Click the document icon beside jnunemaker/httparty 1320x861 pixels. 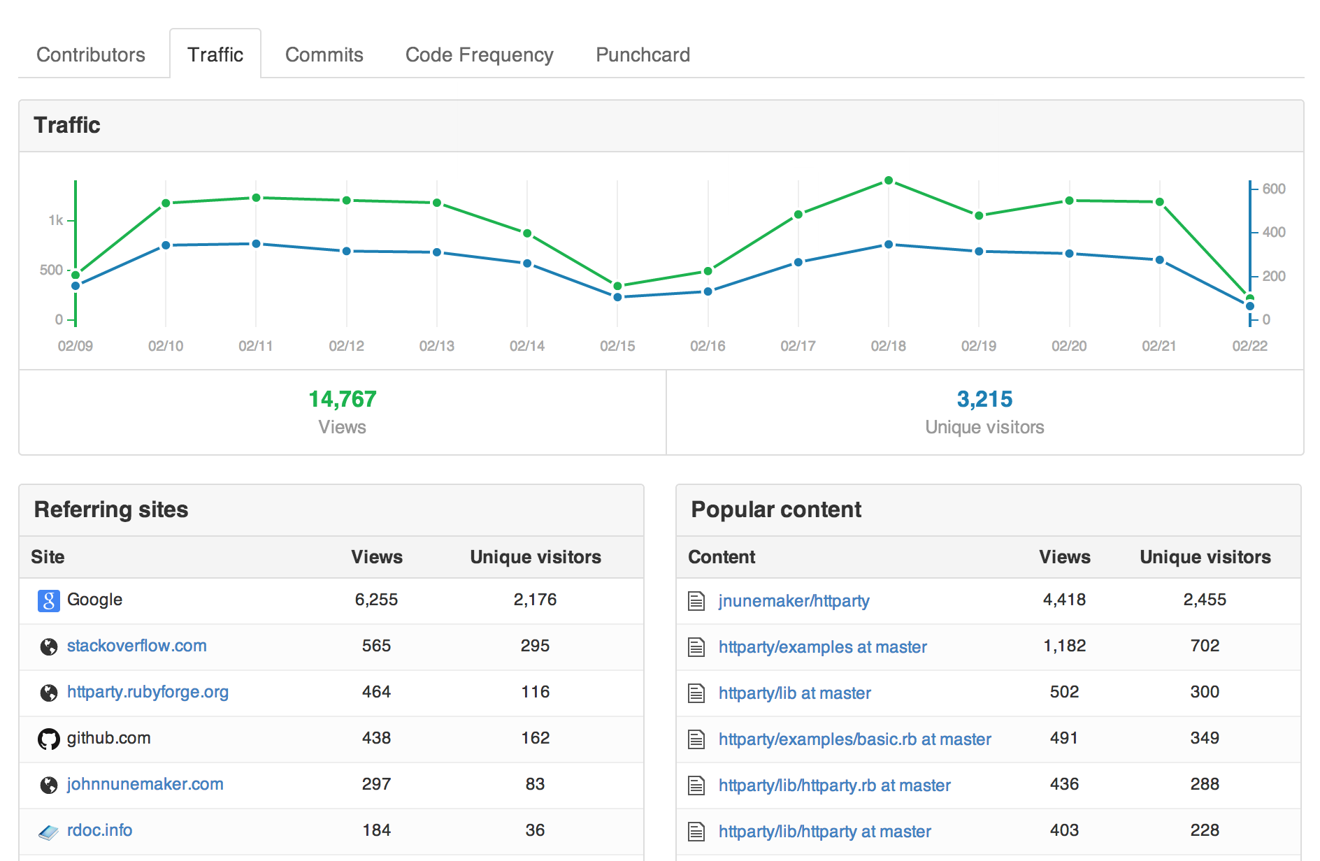(697, 600)
